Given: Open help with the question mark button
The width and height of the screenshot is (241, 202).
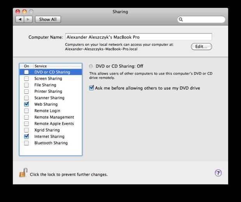Looking at the screenshot, I should coord(218,173).
